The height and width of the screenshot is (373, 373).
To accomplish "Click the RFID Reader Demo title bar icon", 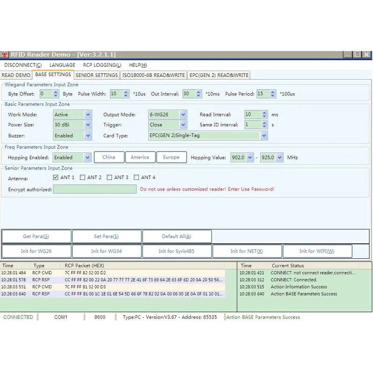I will [5, 55].
